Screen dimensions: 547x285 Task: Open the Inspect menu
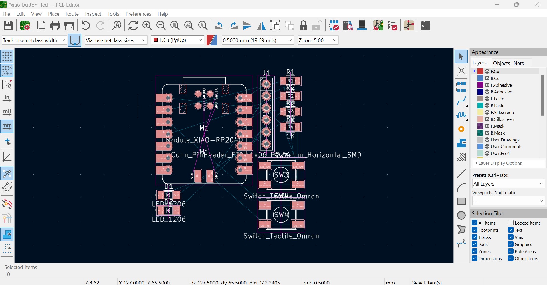click(x=93, y=14)
